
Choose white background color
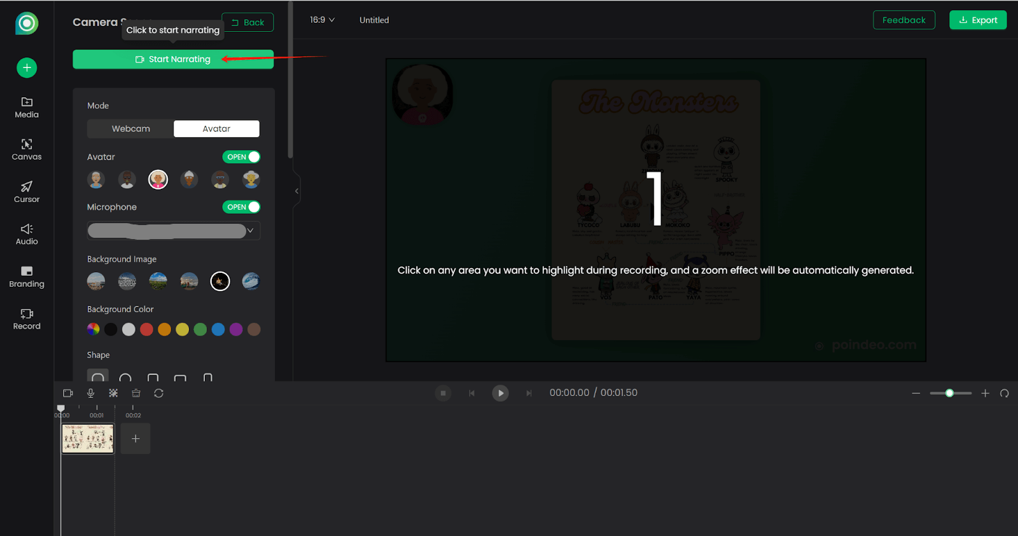pos(129,329)
